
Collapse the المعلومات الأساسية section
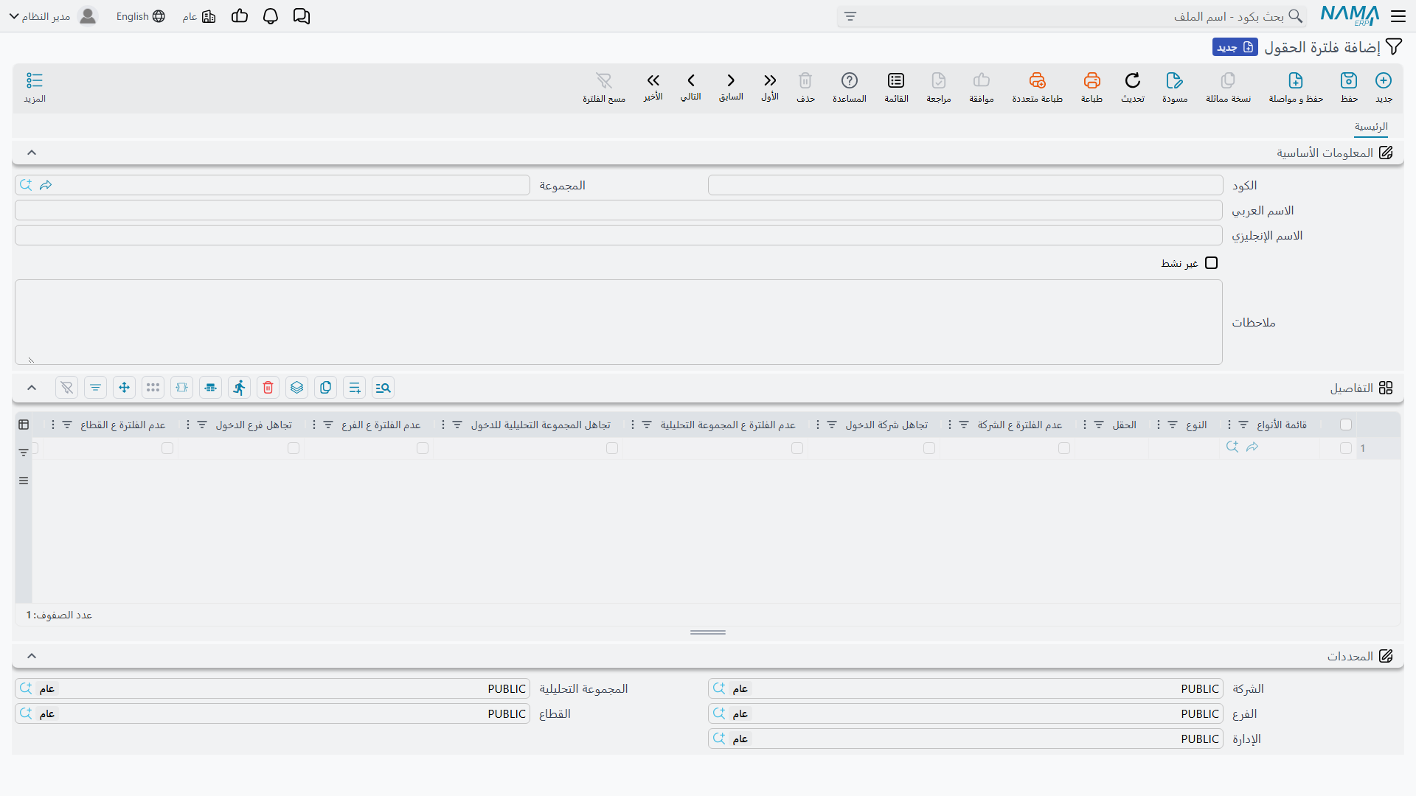pos(32,153)
